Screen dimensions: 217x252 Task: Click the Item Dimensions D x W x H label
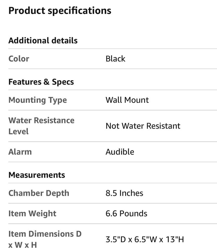[x=45, y=239]
